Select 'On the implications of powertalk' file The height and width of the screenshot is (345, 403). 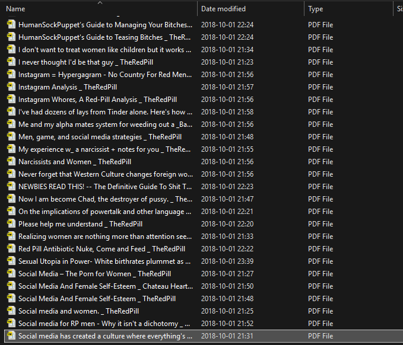tap(105, 212)
